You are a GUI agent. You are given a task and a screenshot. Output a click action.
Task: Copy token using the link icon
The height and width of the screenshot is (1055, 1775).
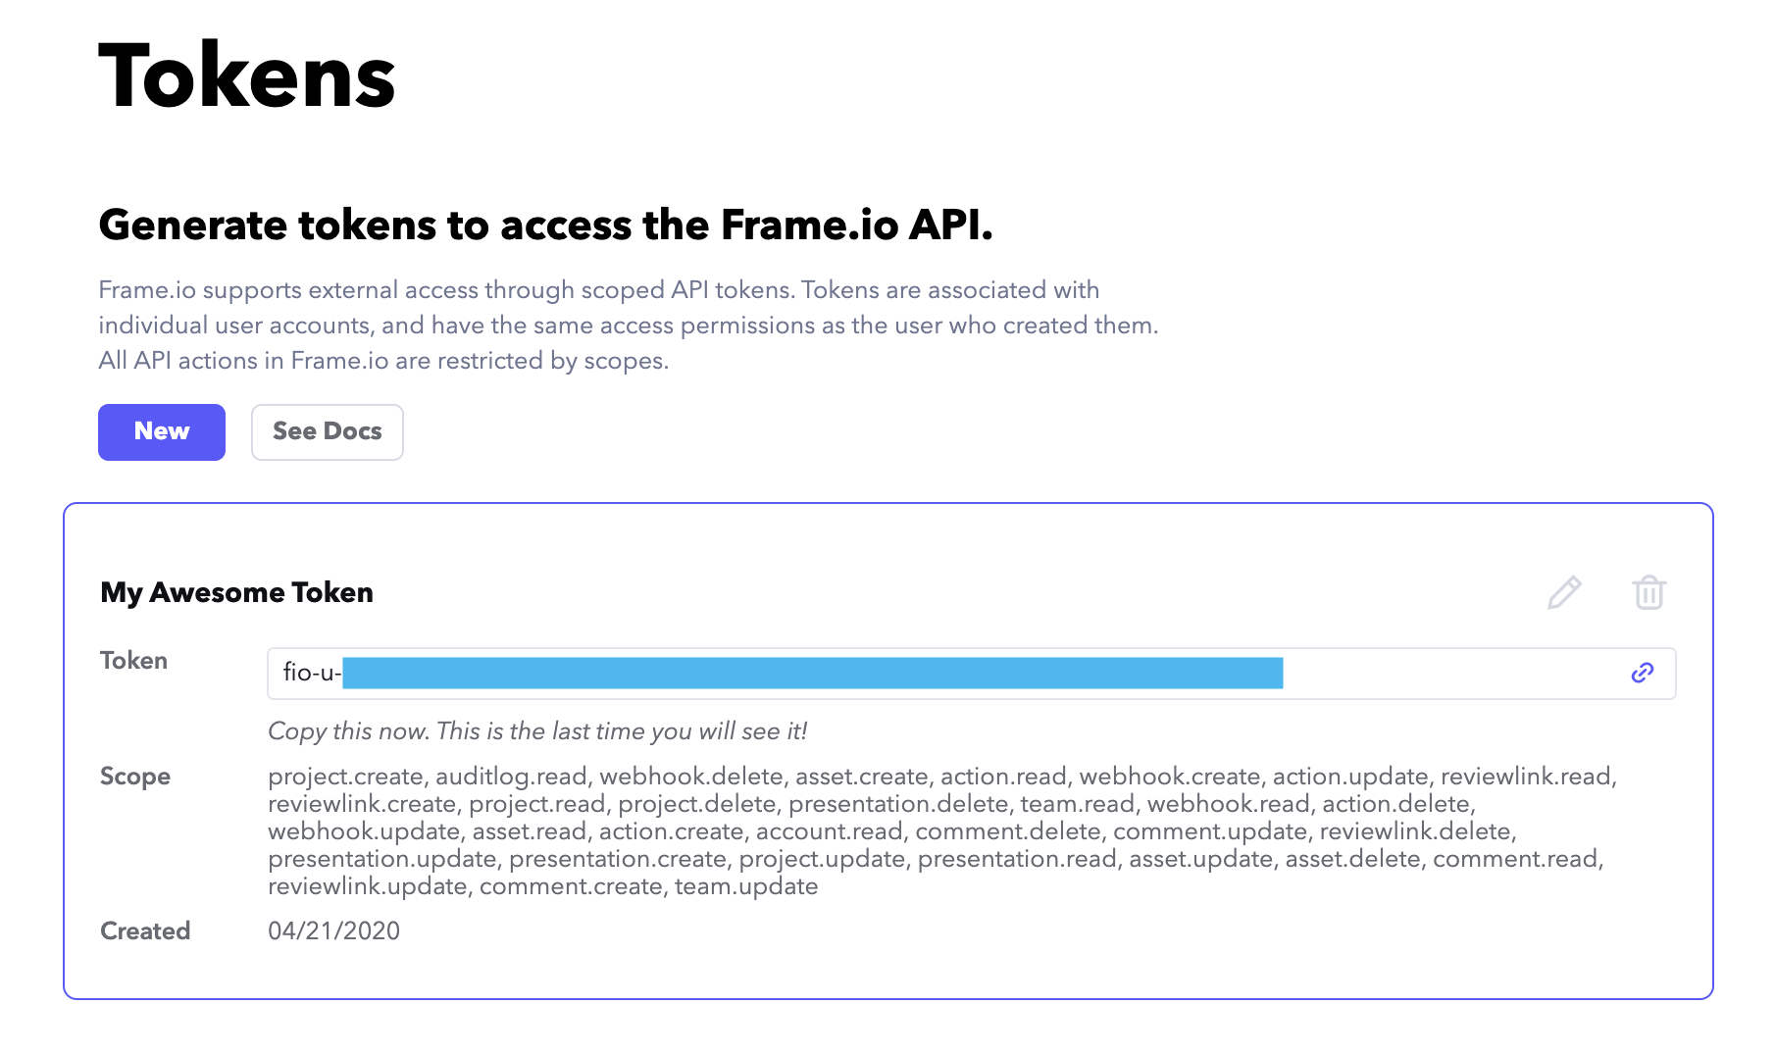1643,673
